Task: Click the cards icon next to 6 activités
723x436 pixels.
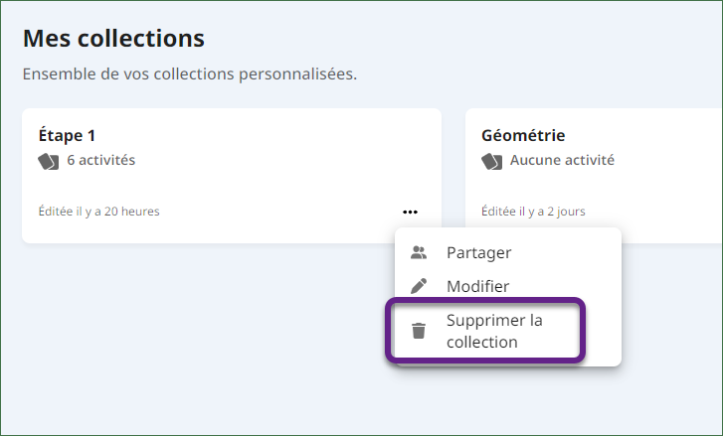Action: point(49,162)
